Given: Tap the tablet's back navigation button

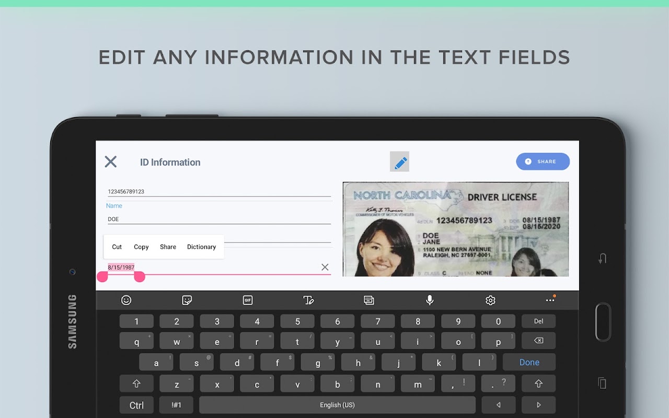Looking at the screenshot, I should (602, 259).
